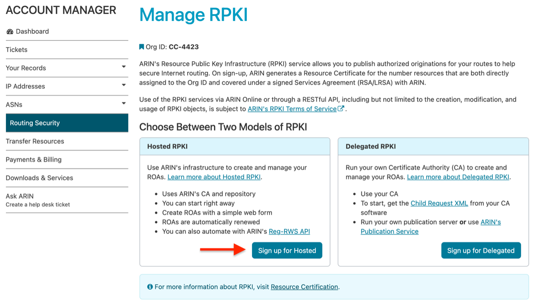Open ARIN's RPKI Terms of Service link
This screenshot has height=307, width=534.
(292, 109)
